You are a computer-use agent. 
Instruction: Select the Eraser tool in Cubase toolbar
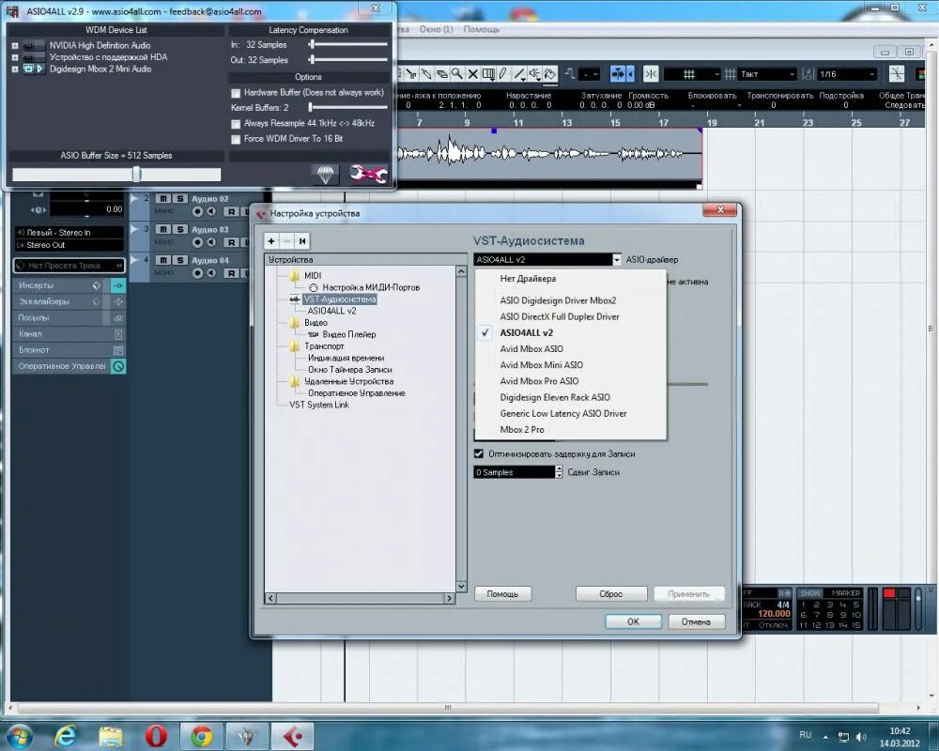tap(442, 73)
